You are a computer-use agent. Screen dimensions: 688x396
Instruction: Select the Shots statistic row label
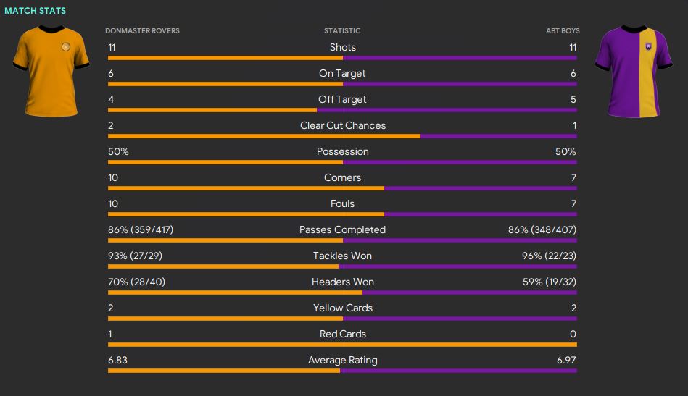tap(342, 47)
